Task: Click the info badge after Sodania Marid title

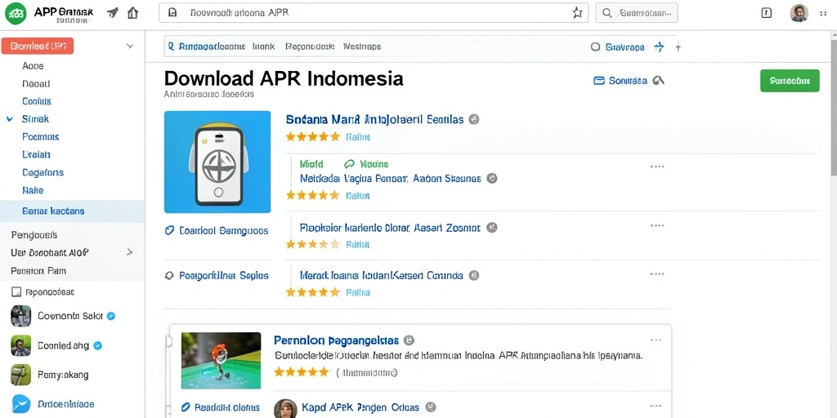Action: click(473, 119)
